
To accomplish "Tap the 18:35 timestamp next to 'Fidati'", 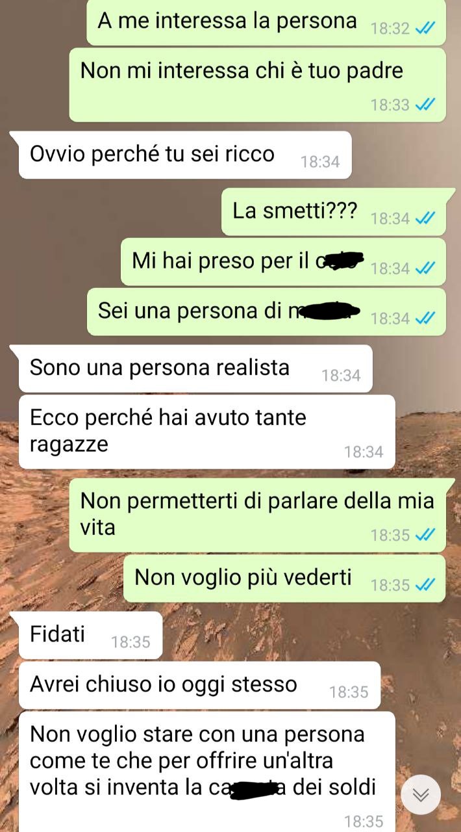I will pos(131,642).
